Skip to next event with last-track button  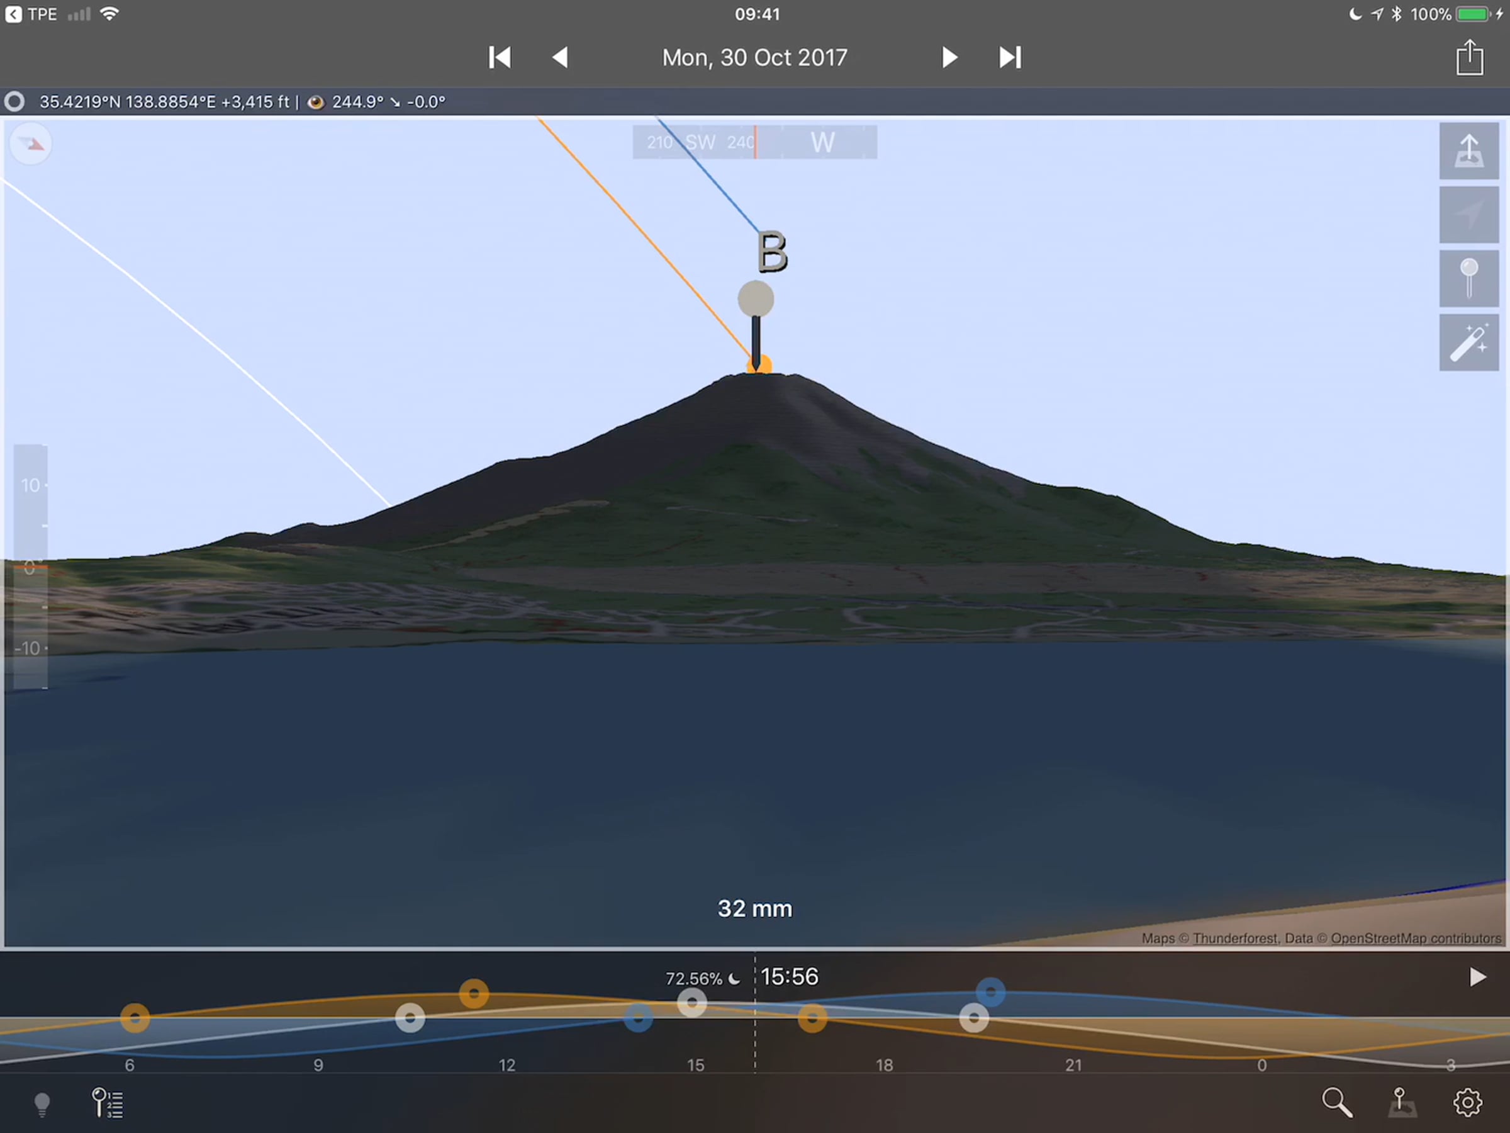click(1010, 57)
